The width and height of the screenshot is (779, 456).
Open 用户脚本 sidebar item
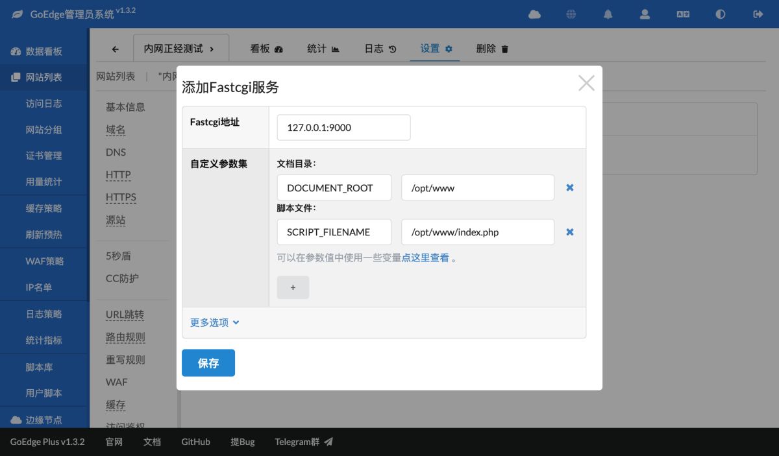44,392
